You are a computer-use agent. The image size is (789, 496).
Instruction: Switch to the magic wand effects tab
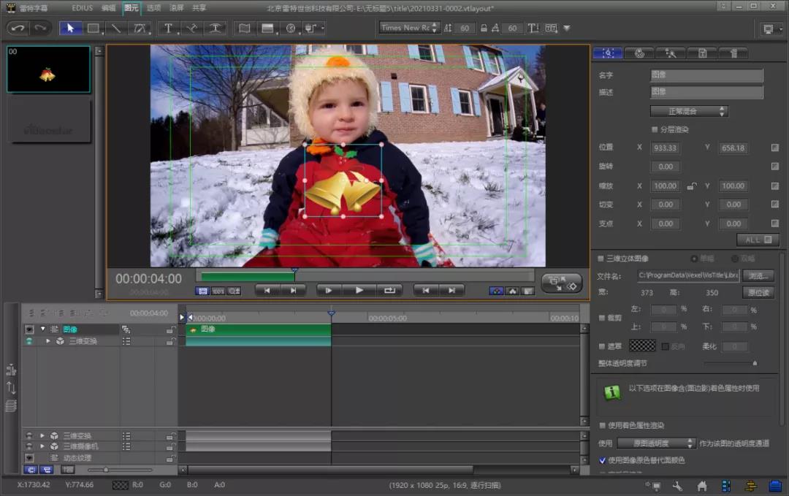pos(671,53)
